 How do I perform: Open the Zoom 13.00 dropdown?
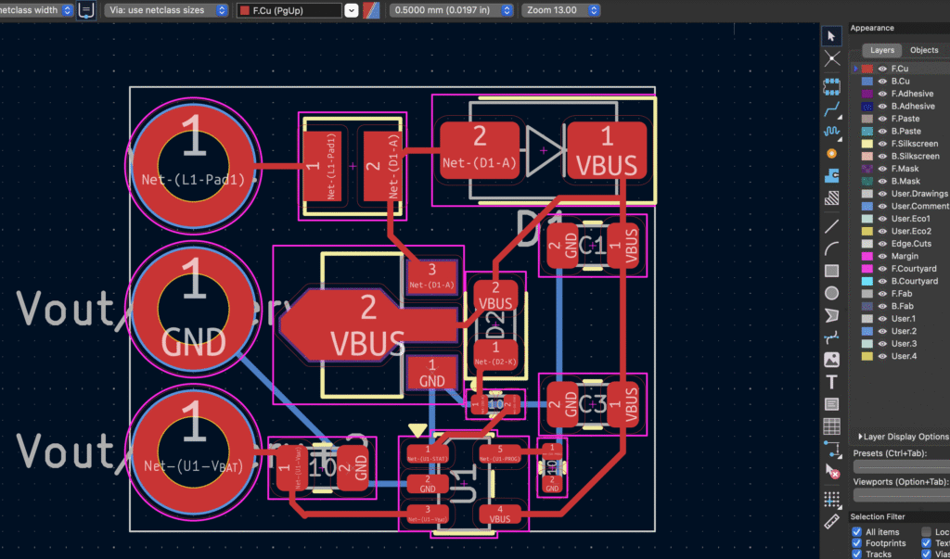click(x=564, y=10)
